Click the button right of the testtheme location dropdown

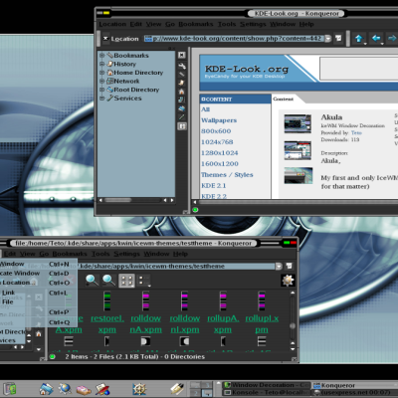pos(289,266)
